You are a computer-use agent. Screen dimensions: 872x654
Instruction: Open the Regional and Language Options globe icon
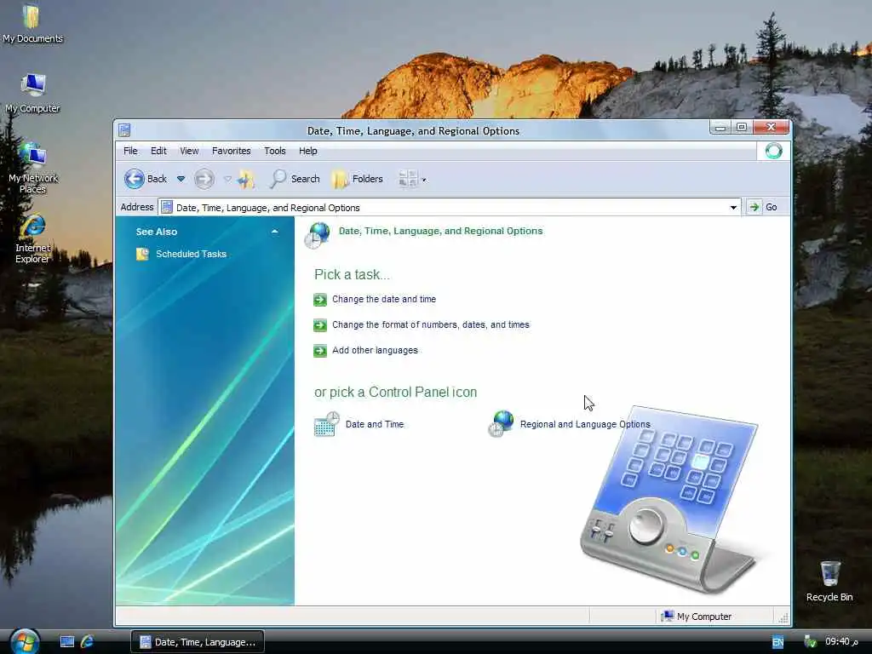click(501, 424)
